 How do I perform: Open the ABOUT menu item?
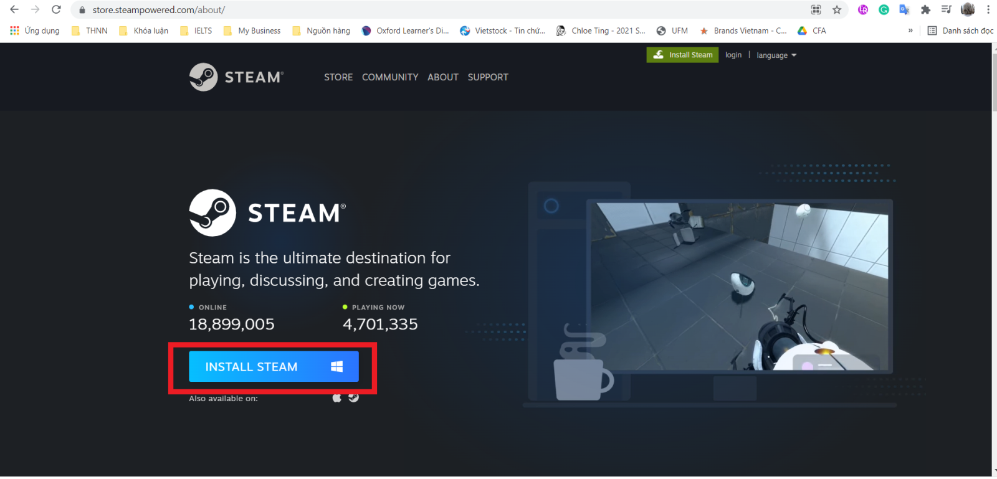point(443,77)
